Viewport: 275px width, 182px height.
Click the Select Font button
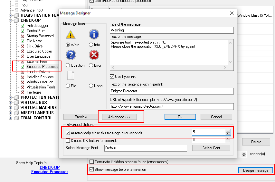click(x=211, y=148)
